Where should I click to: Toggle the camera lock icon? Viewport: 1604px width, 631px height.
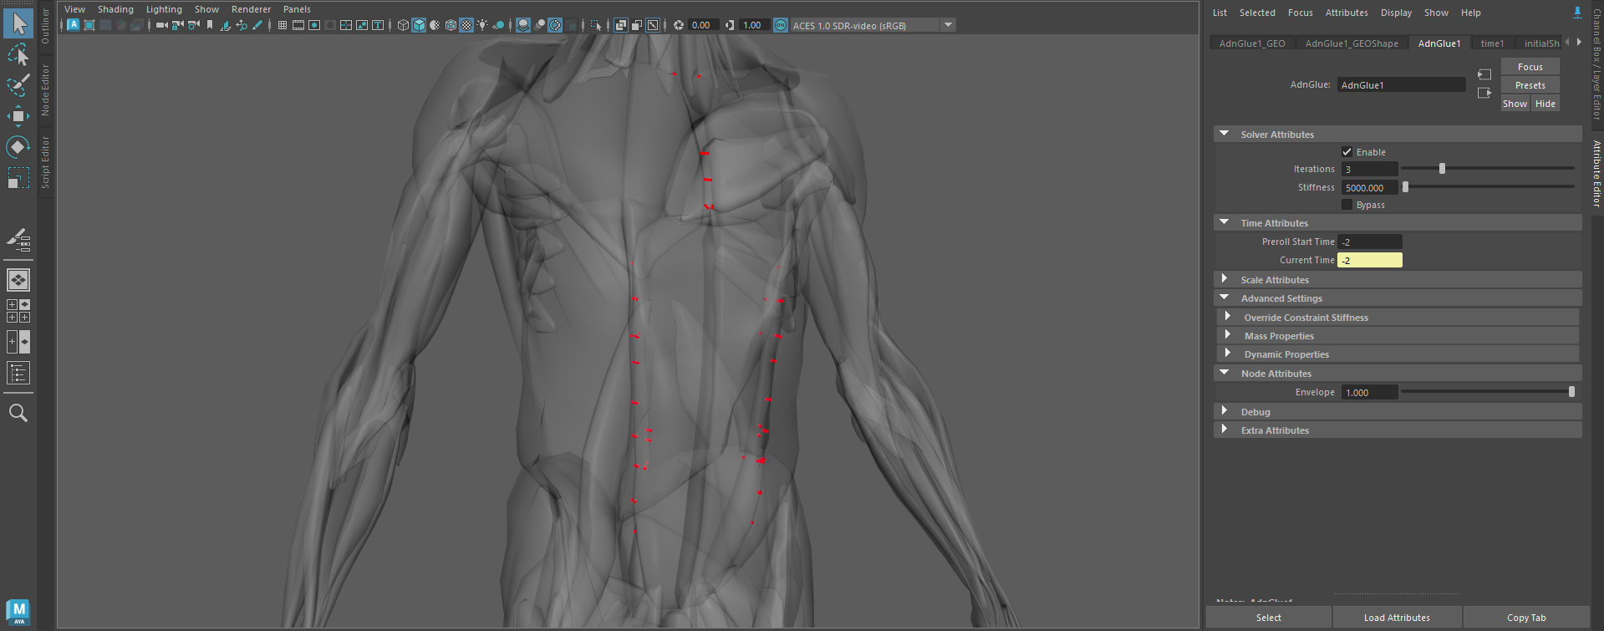pyautogui.click(x=177, y=25)
